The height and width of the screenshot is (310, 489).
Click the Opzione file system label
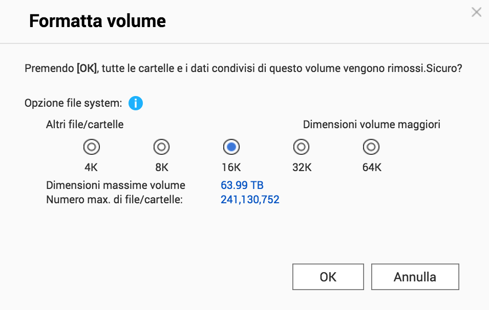pyautogui.click(x=73, y=103)
